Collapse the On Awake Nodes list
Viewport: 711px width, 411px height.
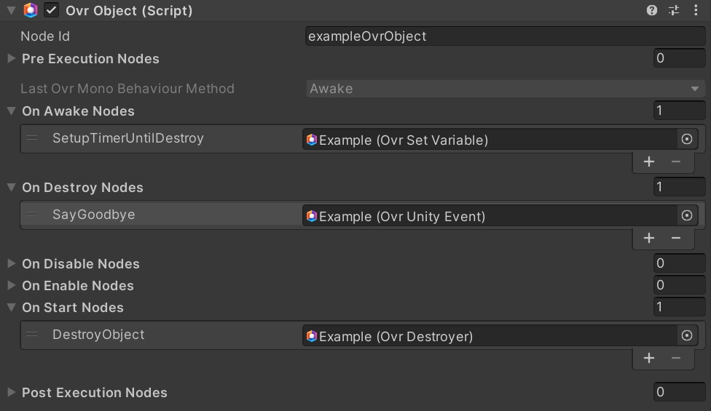coord(11,111)
